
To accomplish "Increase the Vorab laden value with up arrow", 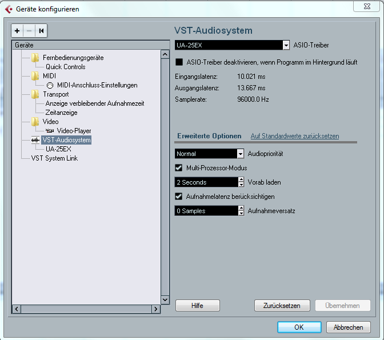I will (x=241, y=180).
